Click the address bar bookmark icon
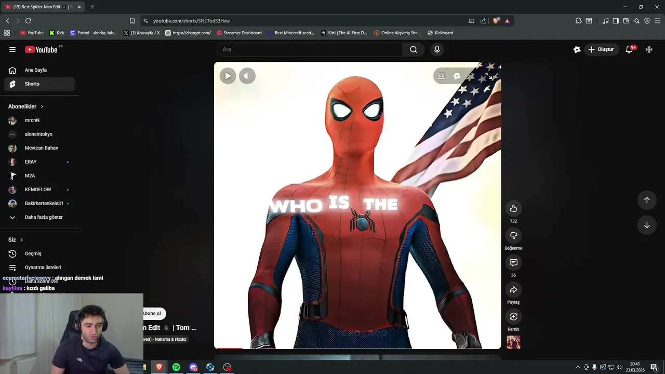 [132, 21]
